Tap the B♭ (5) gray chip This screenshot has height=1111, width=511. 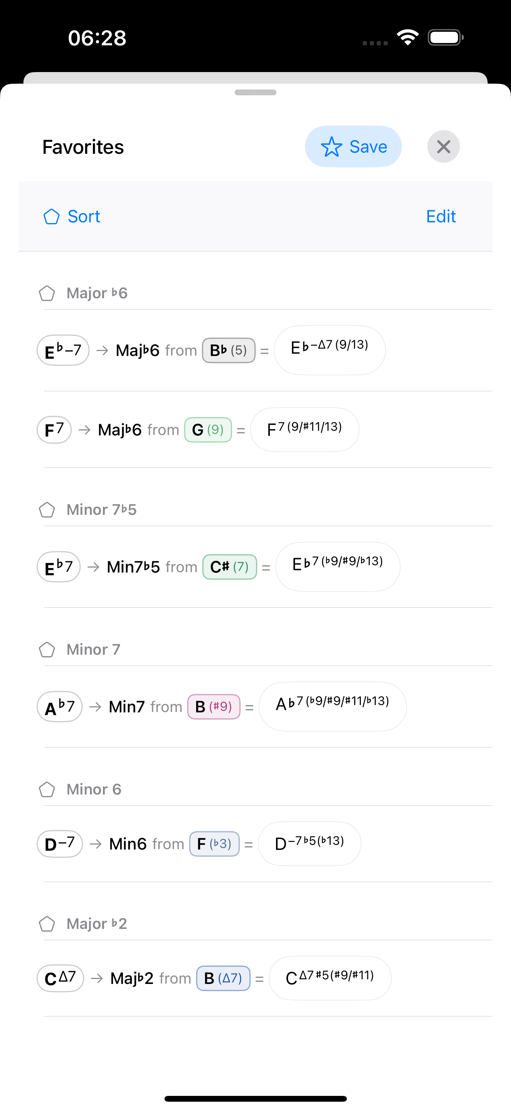point(229,350)
